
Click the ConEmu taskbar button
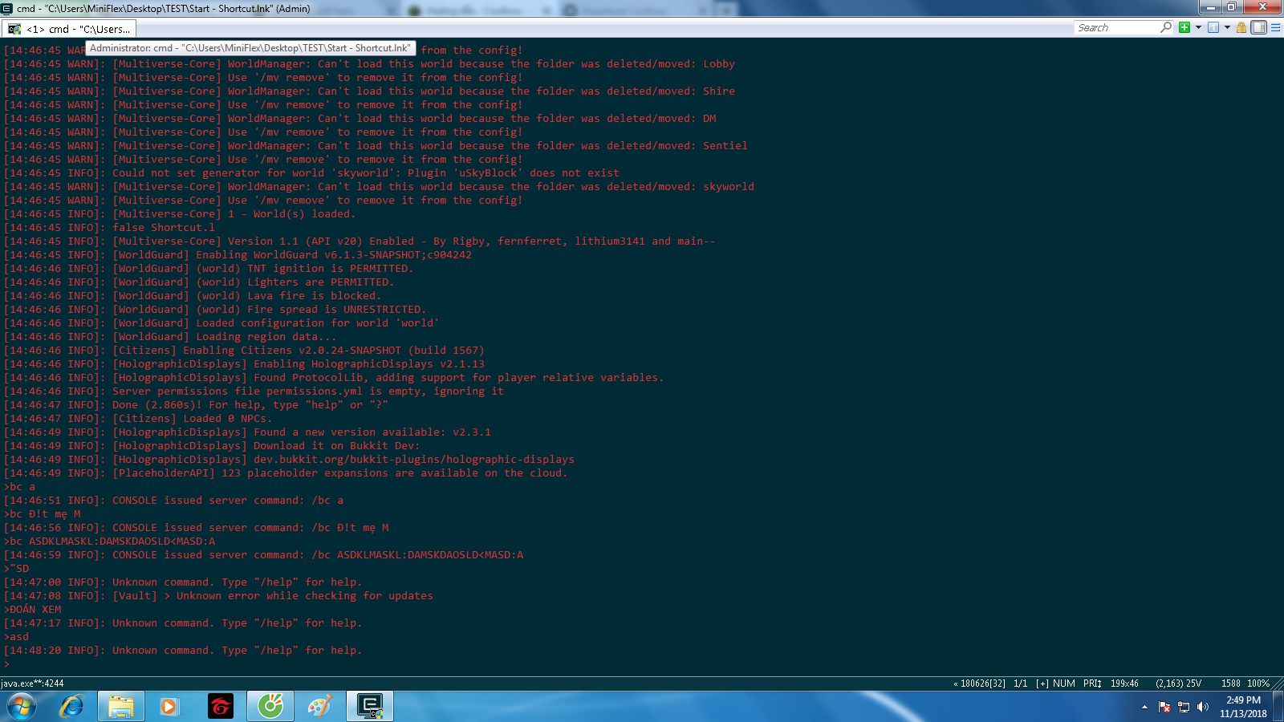click(370, 707)
